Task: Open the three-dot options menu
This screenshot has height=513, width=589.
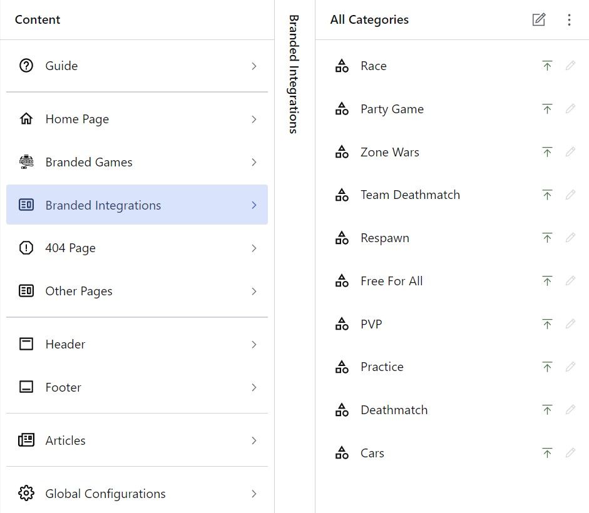Action: (569, 20)
